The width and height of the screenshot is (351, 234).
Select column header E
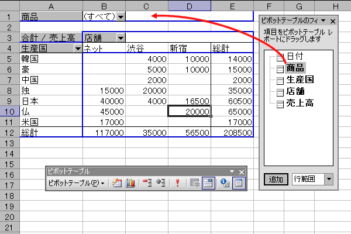tap(232, 6)
